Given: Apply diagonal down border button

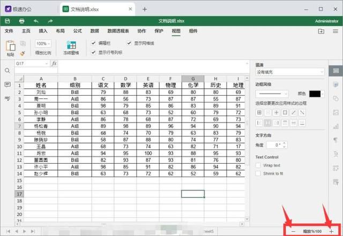Looking at the screenshot, I should (x=302, y=112).
